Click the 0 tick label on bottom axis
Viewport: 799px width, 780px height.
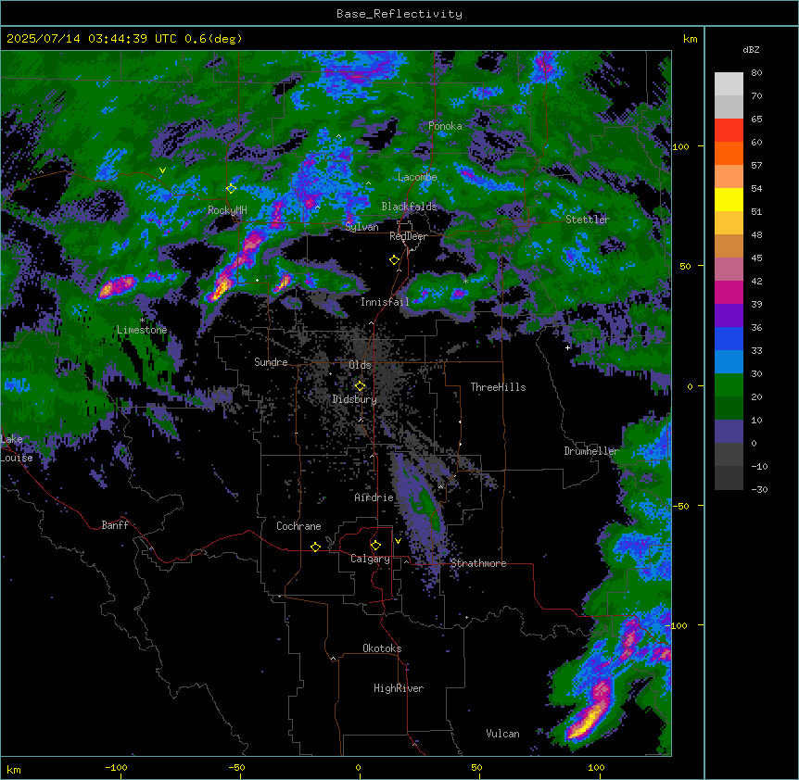[x=358, y=767]
